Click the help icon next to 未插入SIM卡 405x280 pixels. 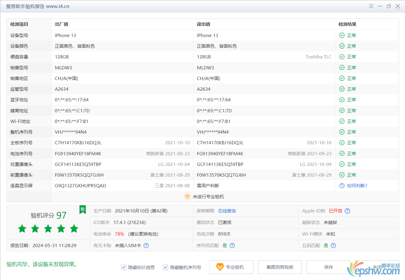tap(146, 245)
